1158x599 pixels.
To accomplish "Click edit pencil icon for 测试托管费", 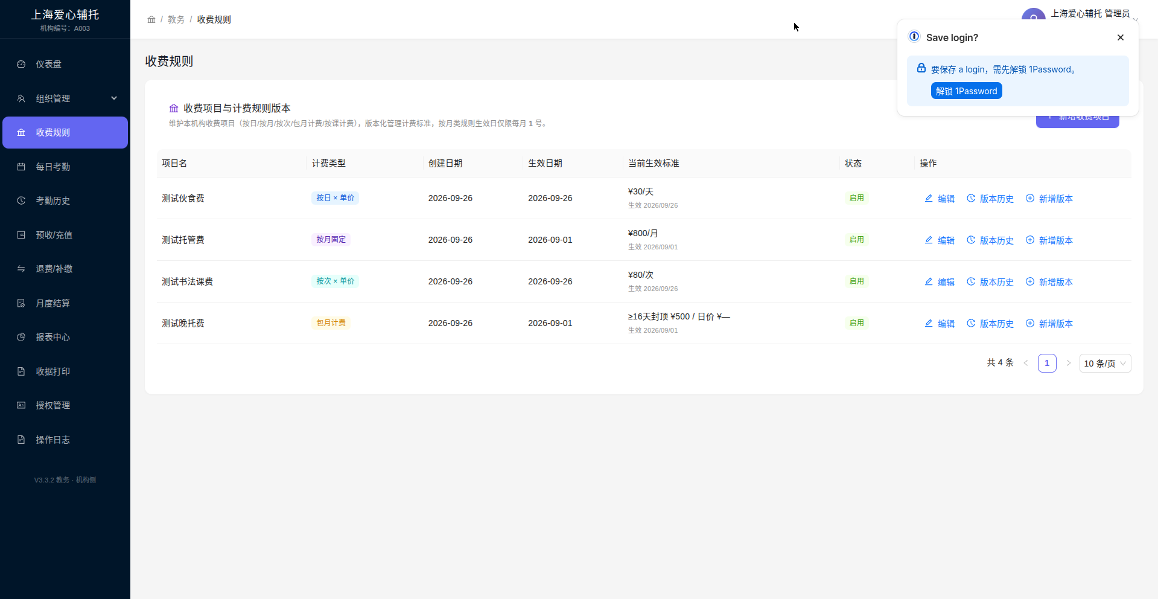I will (x=929, y=240).
